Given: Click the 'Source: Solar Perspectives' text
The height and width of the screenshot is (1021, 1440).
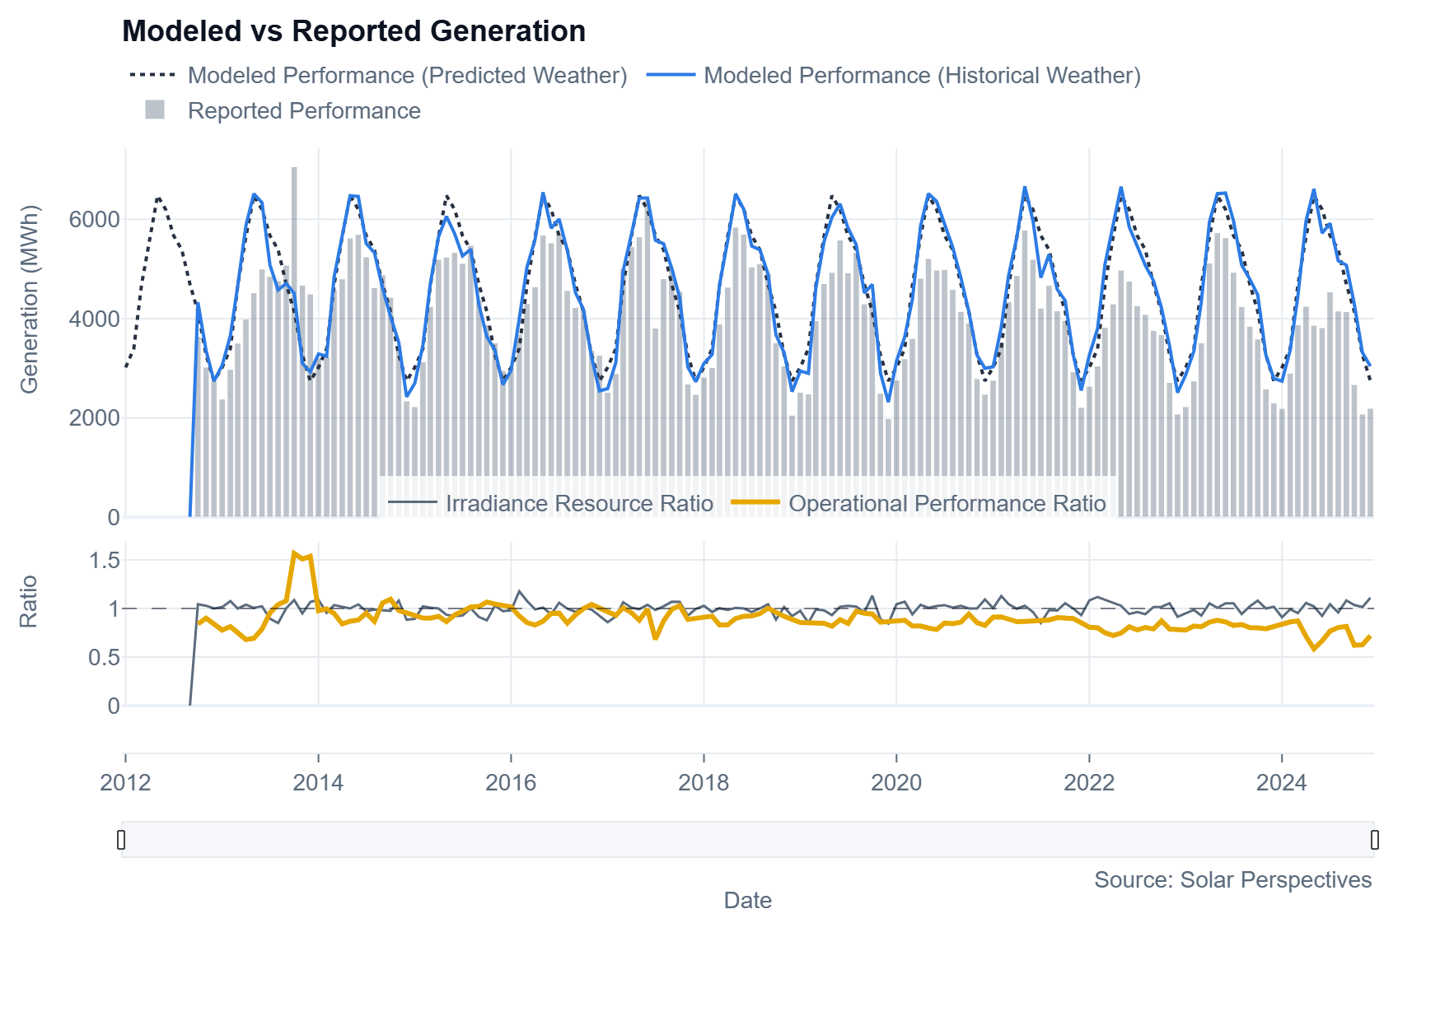Looking at the screenshot, I should point(1233,879).
